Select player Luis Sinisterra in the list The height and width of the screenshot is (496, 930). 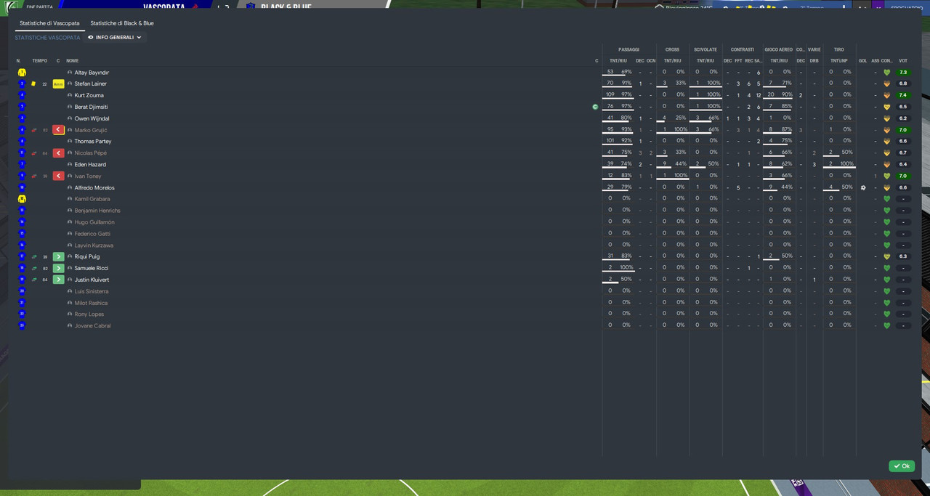click(x=92, y=291)
